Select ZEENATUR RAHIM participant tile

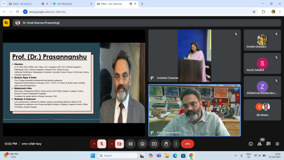pyautogui.click(x=262, y=87)
